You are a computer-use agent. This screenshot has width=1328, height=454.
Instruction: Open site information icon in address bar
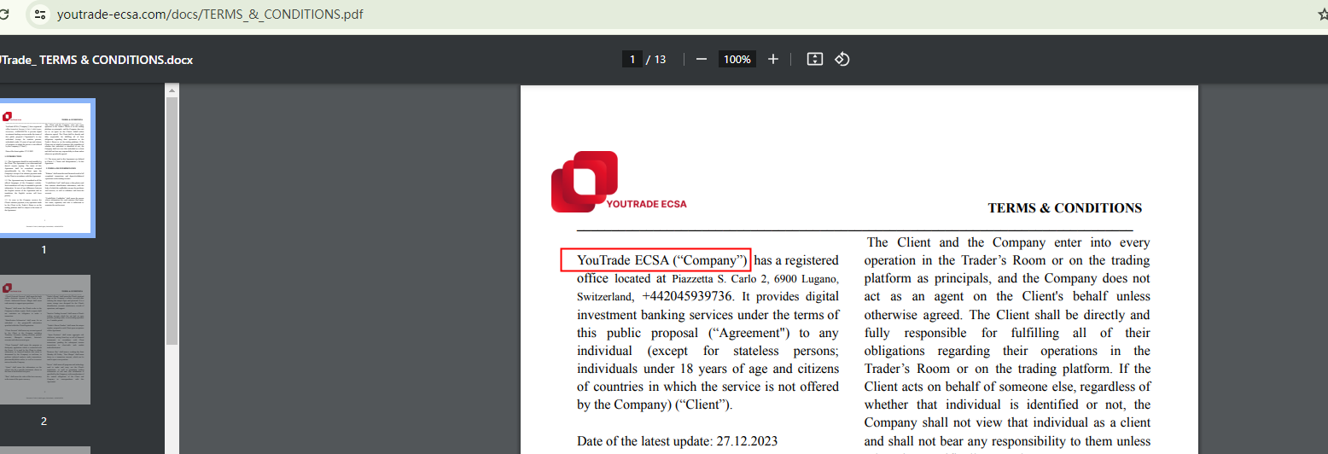39,15
